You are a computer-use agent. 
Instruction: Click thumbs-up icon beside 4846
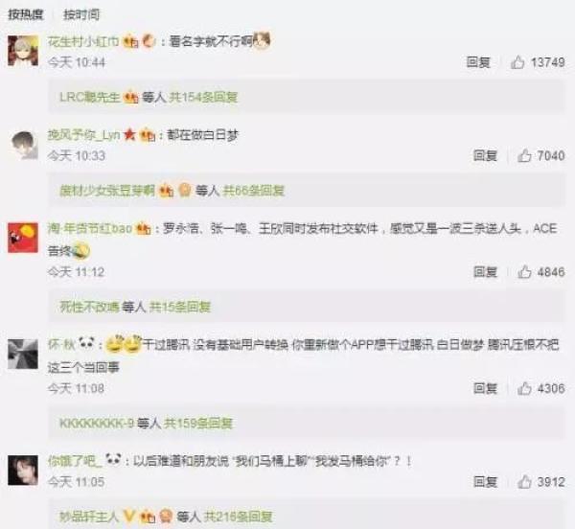(x=524, y=272)
